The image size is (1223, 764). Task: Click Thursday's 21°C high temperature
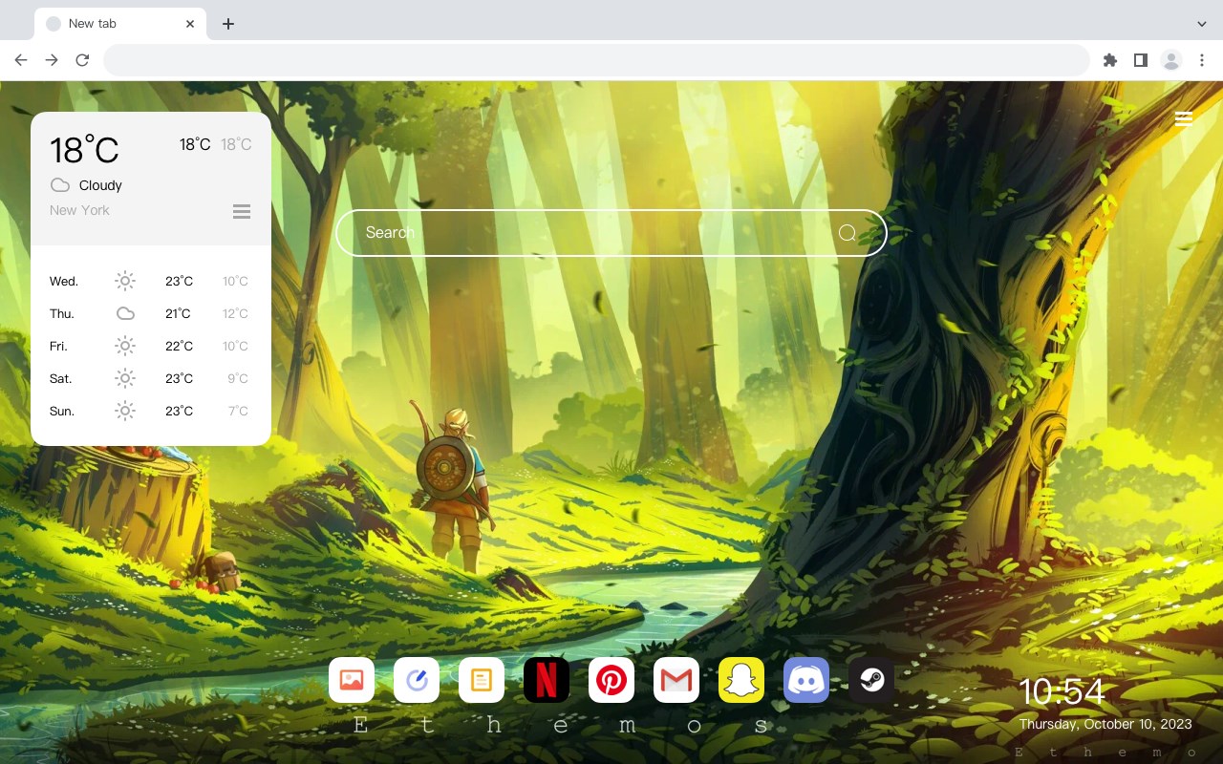point(179,313)
